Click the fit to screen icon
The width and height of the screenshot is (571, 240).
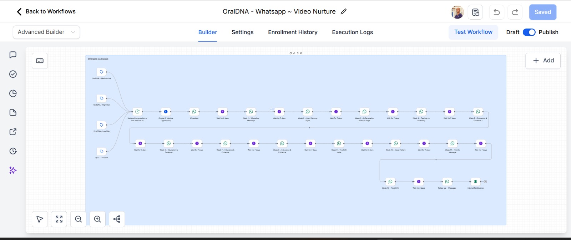(59, 219)
